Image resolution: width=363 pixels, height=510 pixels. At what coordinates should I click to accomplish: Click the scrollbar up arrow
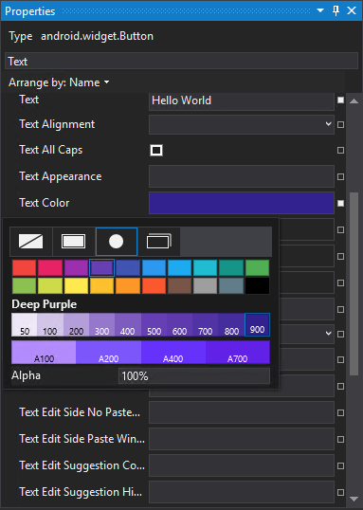click(x=354, y=101)
